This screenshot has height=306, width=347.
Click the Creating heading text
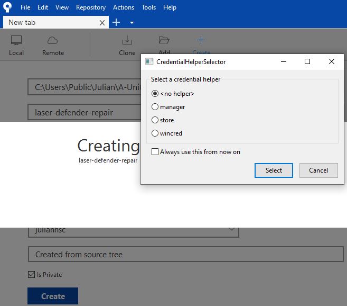108,146
